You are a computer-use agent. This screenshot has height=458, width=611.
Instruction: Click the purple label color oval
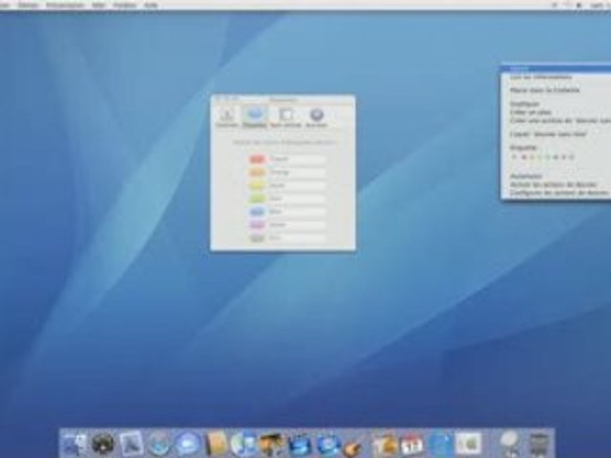(x=256, y=225)
